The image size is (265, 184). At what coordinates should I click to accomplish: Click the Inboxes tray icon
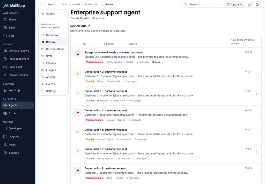pos(43,63)
